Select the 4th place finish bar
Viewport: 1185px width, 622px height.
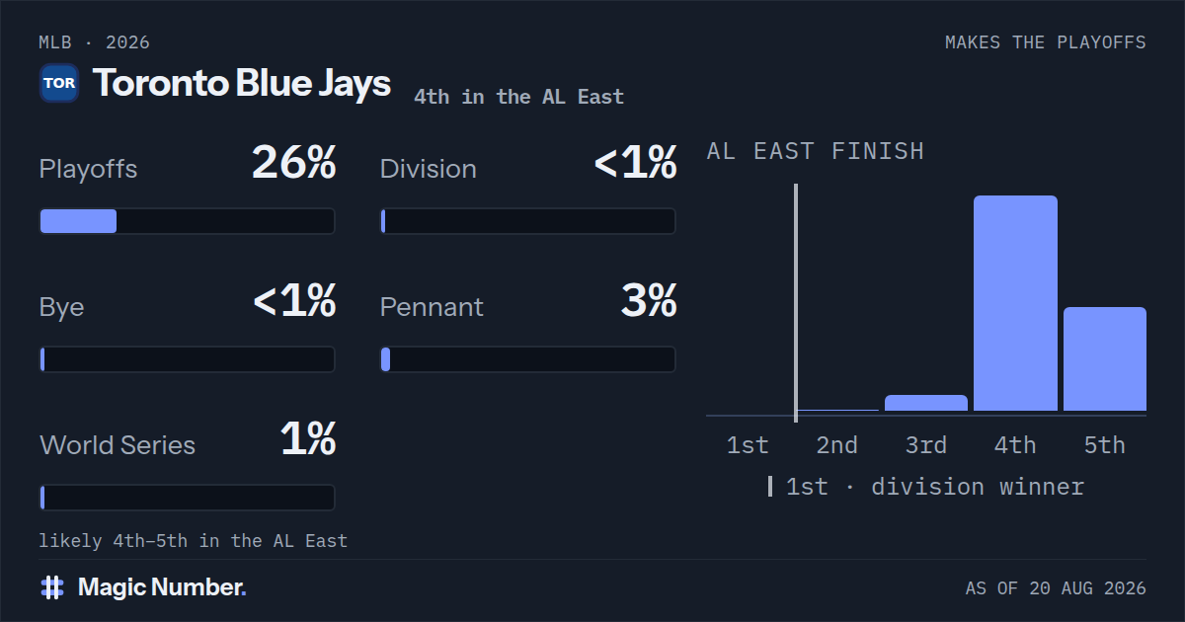(1015, 303)
